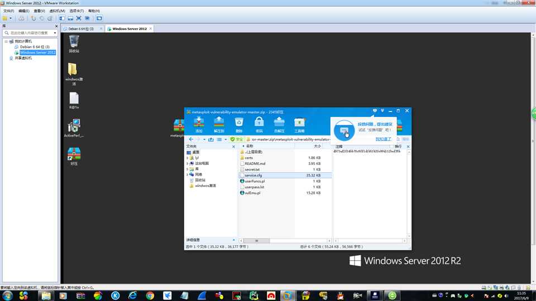Click the underlined dismiss link in the feedback popup
Screen dimensions: 536x301
click(383, 139)
